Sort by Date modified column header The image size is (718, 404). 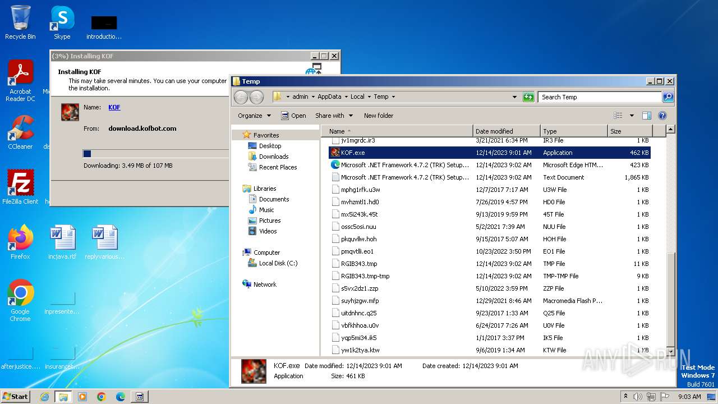click(507, 131)
